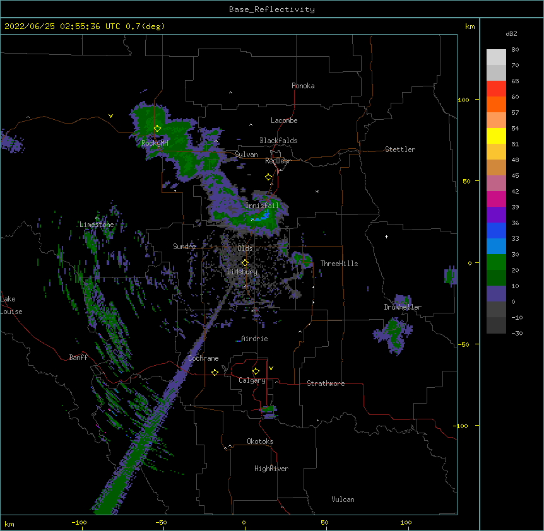The height and width of the screenshot is (531, 544).
Task: Click the Banff town label
Action: coord(78,358)
